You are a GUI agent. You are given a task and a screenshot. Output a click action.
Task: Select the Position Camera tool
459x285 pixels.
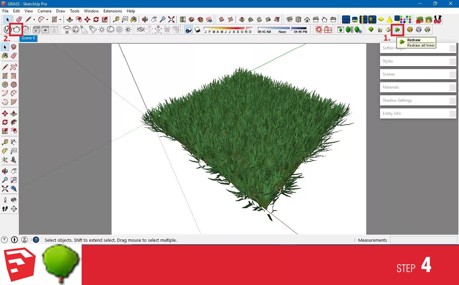tap(5, 200)
